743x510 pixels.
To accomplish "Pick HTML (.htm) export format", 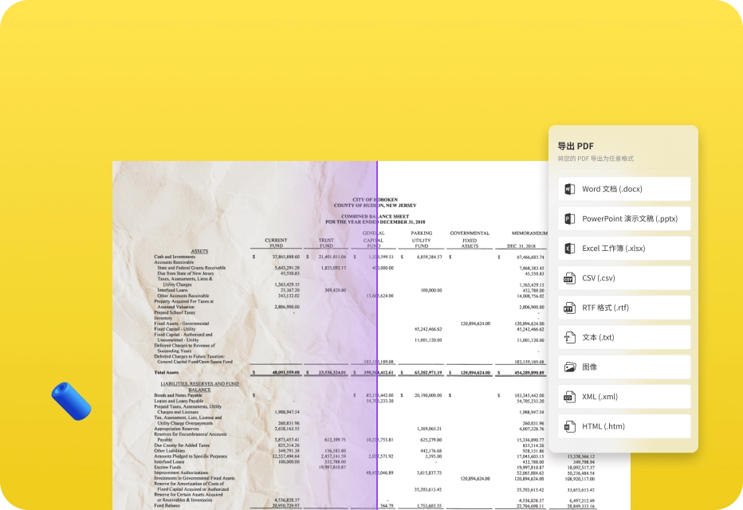I will 624,426.
